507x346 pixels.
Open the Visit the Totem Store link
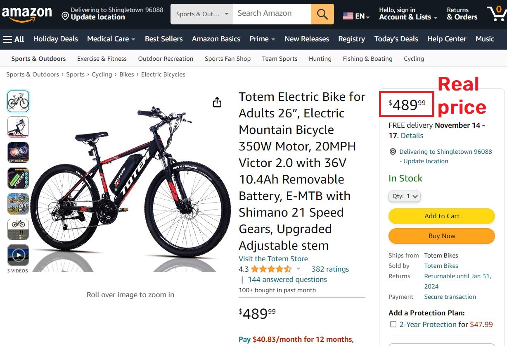[x=273, y=258]
